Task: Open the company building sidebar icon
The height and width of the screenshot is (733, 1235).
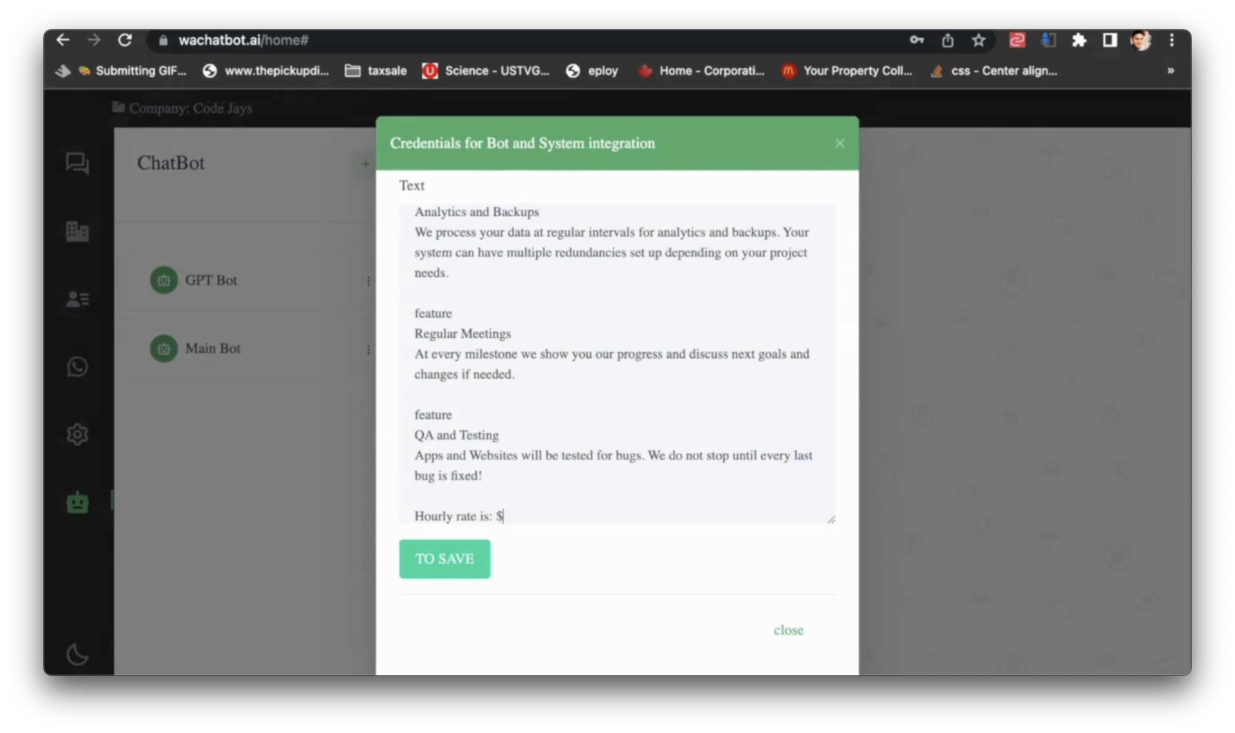Action: [x=77, y=231]
